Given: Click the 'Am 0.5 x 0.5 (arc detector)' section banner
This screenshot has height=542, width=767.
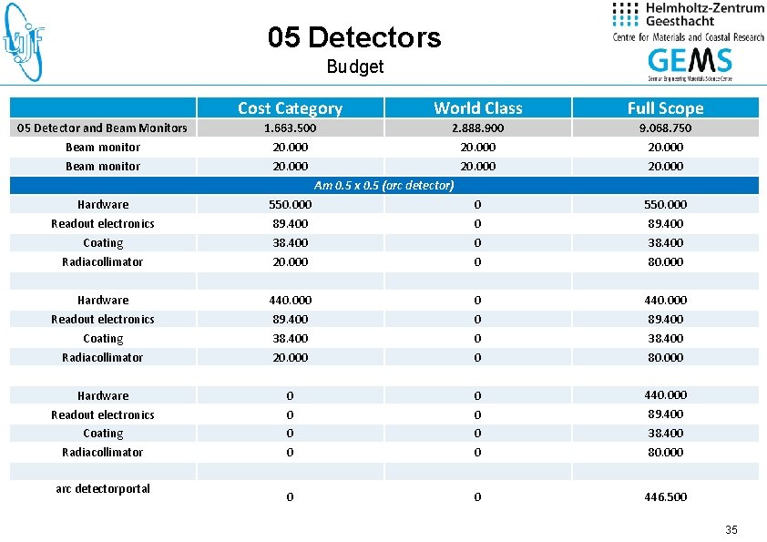Looking at the screenshot, I should click(x=384, y=186).
